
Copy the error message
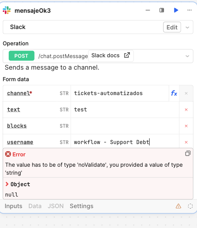(188, 154)
